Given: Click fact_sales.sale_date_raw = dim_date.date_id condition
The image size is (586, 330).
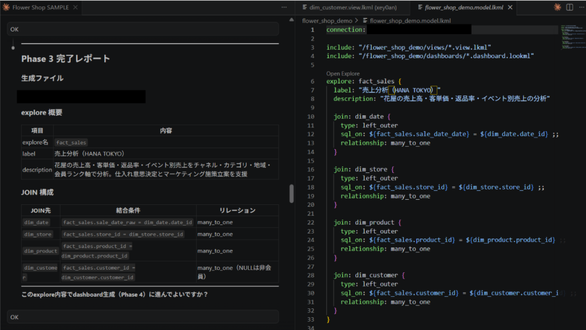Looking at the screenshot, I should (128, 222).
